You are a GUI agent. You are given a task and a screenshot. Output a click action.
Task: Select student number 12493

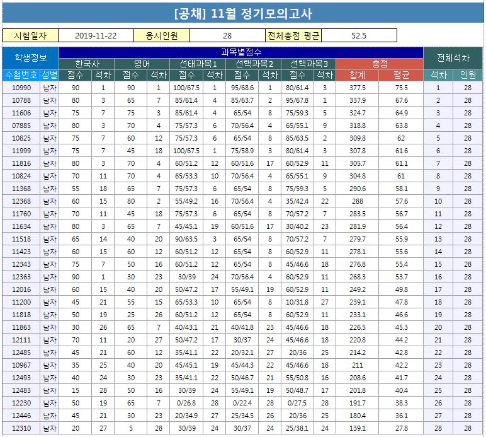tap(21, 378)
